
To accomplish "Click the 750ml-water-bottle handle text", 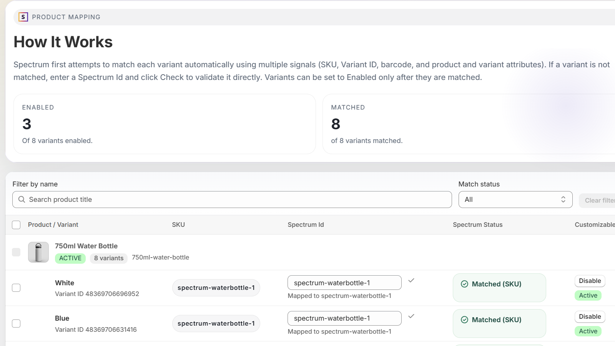I will coord(160,258).
